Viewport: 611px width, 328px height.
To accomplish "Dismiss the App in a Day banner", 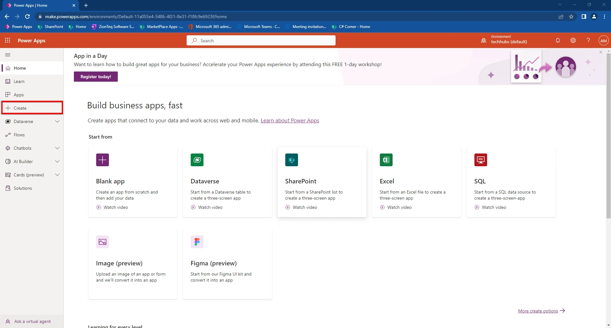I will point(601,52).
